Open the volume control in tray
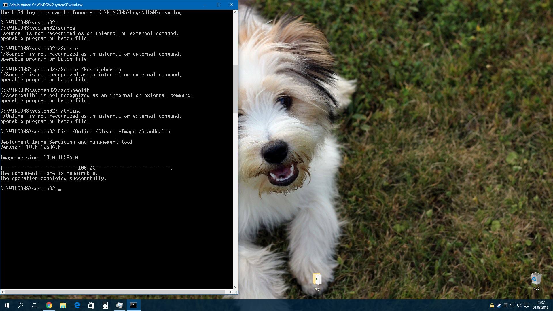 click(519, 305)
